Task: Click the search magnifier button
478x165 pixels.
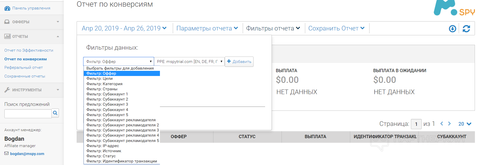Action: point(55,113)
